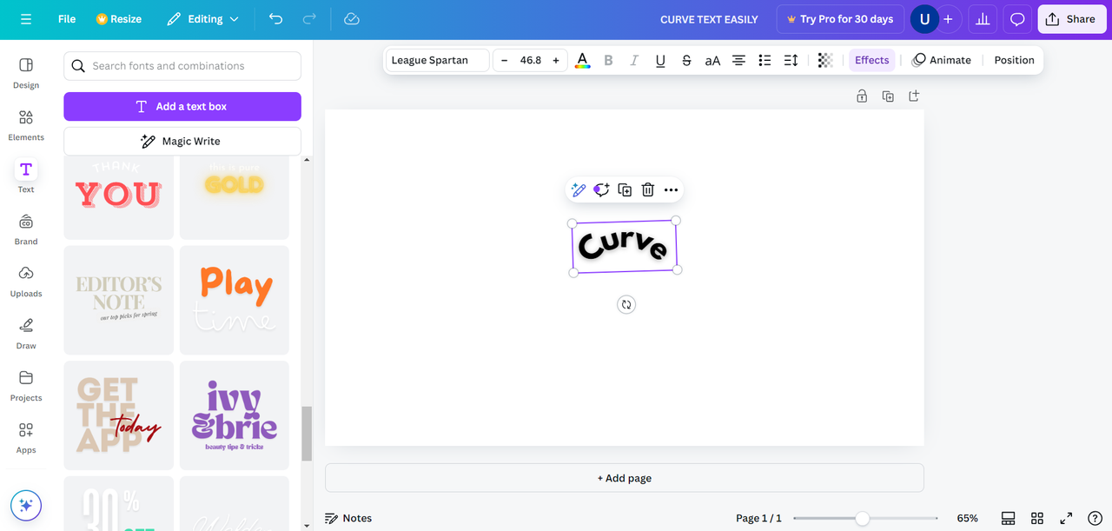Choose the Get The App today combination

click(118, 415)
